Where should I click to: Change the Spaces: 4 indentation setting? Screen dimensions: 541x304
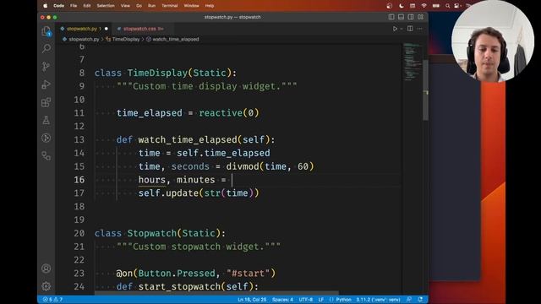(282, 300)
